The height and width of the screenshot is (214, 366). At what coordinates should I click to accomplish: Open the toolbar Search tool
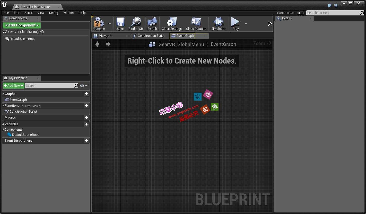pyautogui.click(x=152, y=24)
